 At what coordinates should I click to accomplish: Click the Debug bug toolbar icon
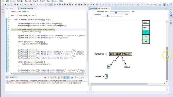pyautogui.click(x=55, y=5)
